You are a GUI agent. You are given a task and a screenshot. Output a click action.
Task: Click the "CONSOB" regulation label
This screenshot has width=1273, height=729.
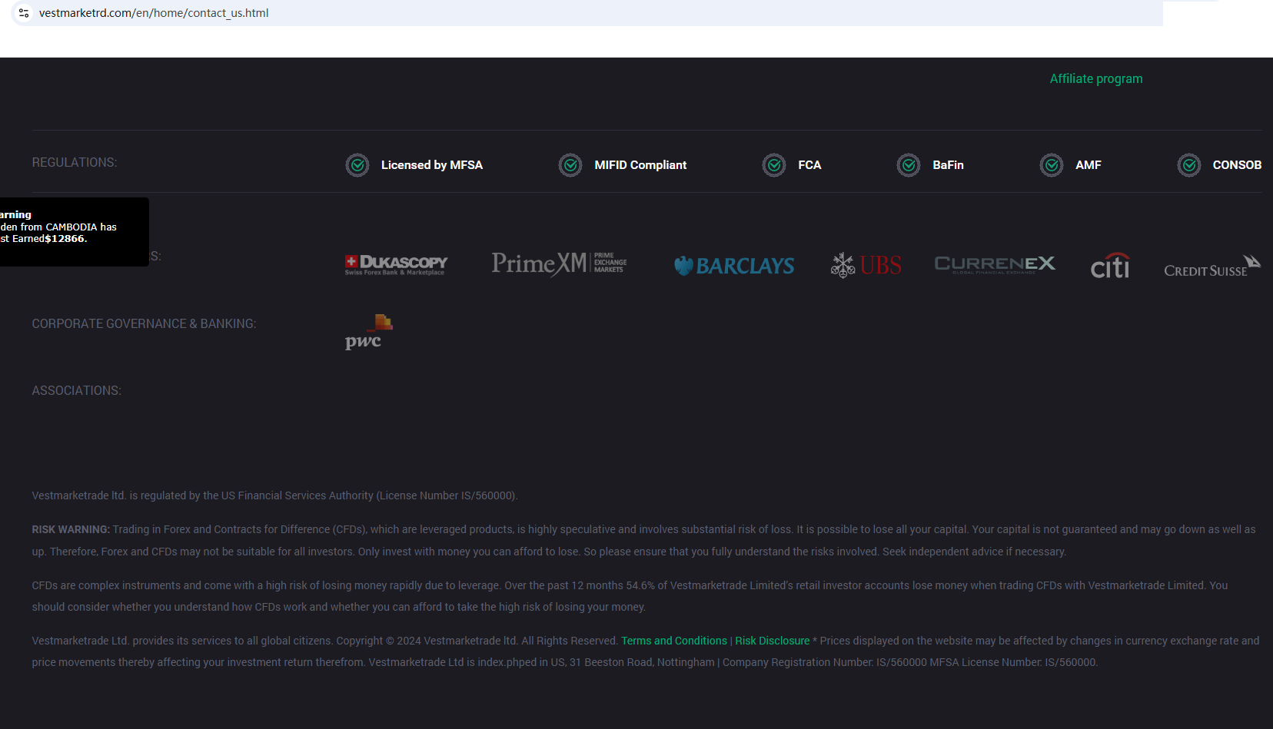point(1237,165)
